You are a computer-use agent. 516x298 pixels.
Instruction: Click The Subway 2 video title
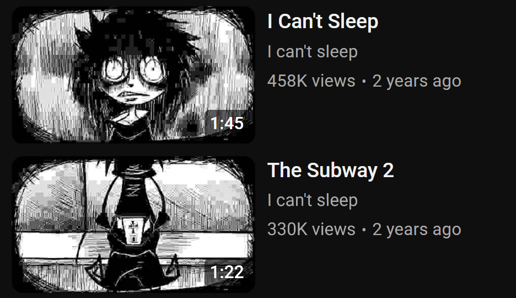pos(330,170)
